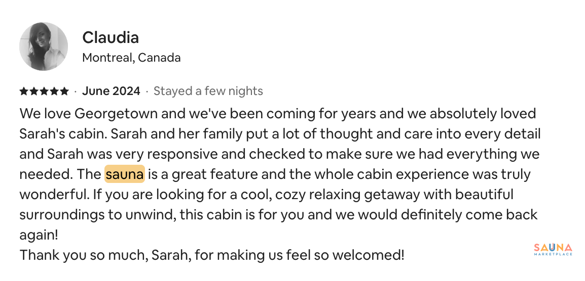Click the word again! ending the paragraph

pos(39,235)
